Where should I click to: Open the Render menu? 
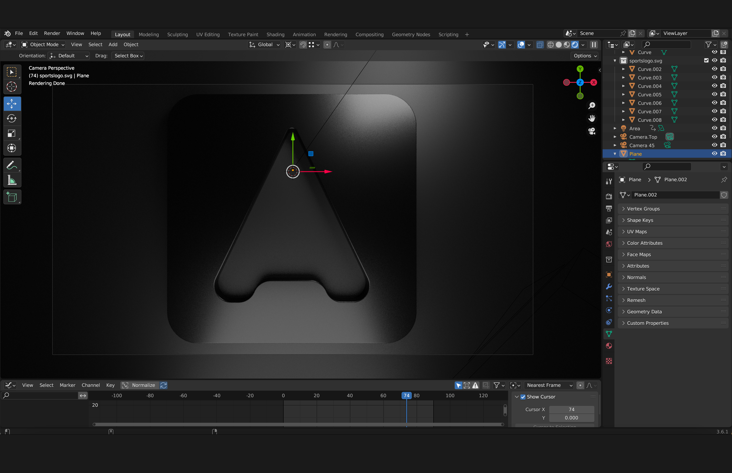[x=52, y=33]
